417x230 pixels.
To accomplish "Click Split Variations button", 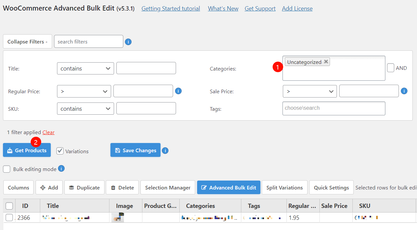I will click(284, 187).
